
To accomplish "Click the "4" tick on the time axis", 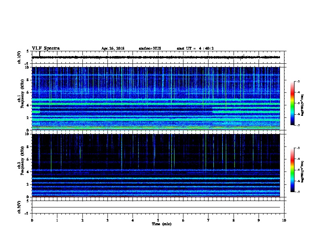I will point(133,220).
